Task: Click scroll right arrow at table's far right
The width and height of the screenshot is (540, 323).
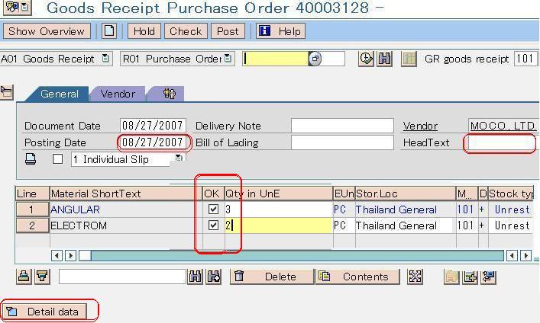Action: [525, 256]
